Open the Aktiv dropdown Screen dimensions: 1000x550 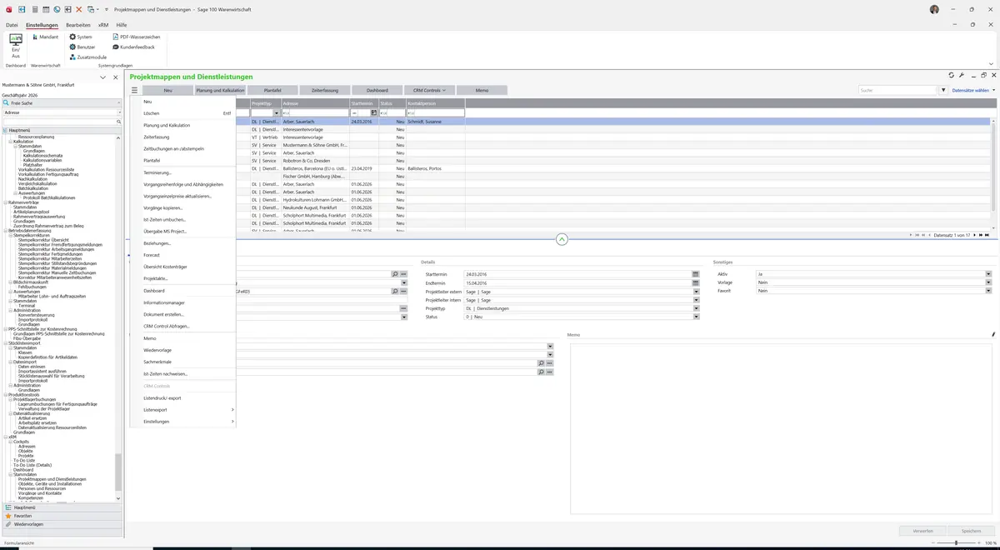click(988, 274)
